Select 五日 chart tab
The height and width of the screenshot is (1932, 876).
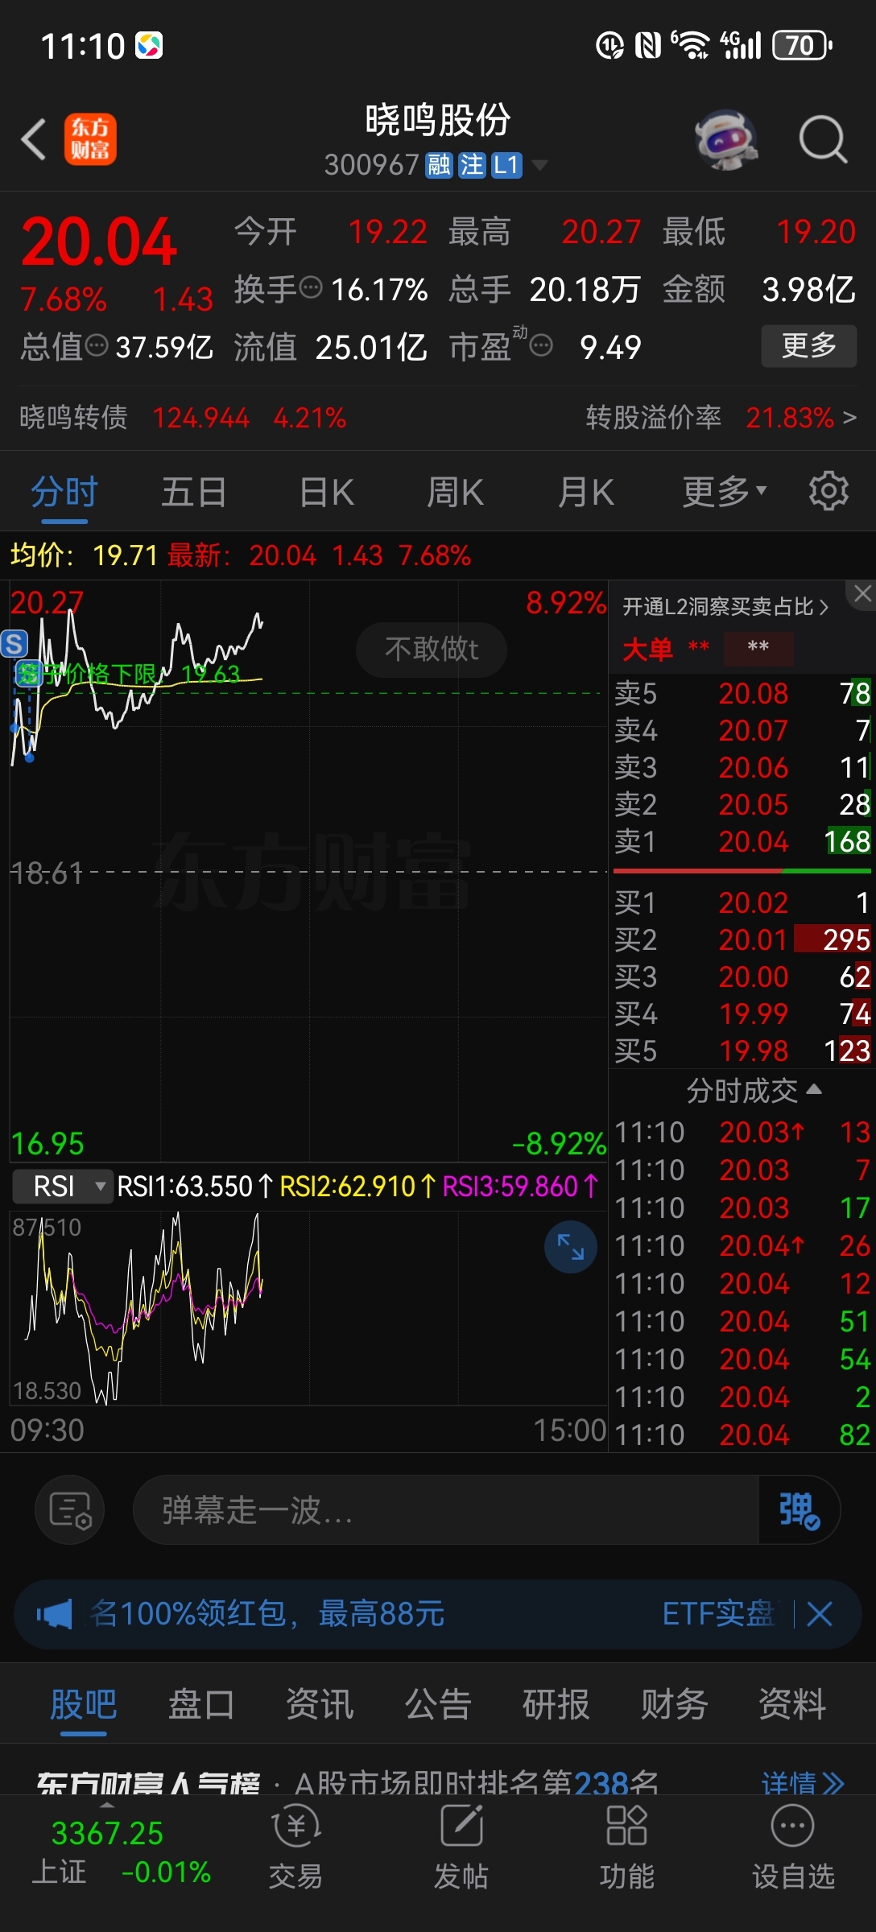(193, 491)
